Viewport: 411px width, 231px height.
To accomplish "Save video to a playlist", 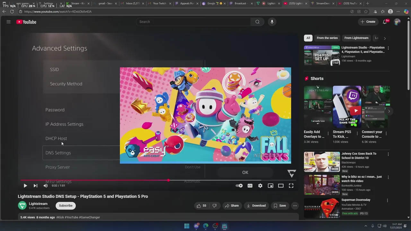I will point(279,206).
